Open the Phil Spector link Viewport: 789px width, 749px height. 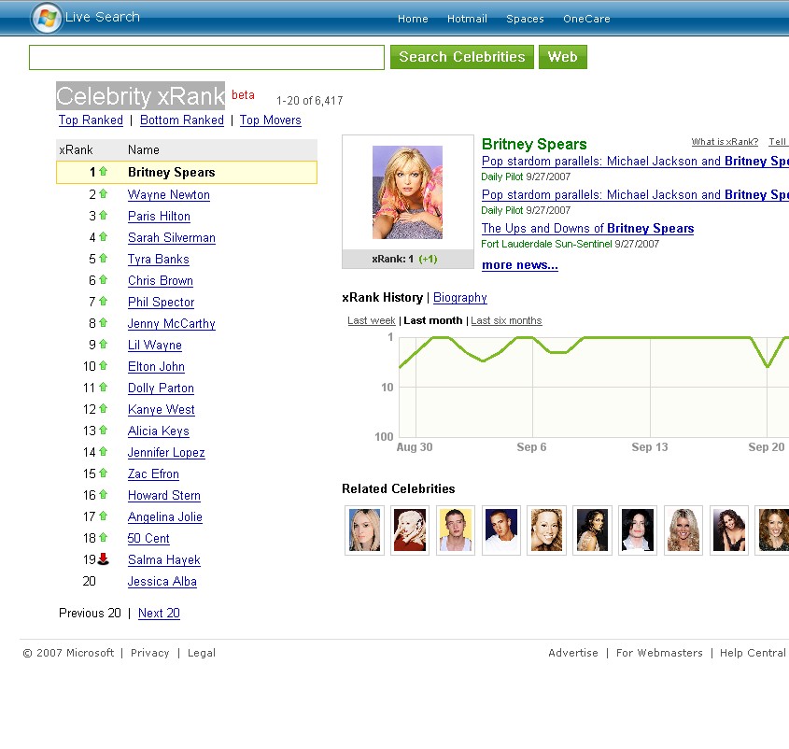pyautogui.click(x=161, y=302)
